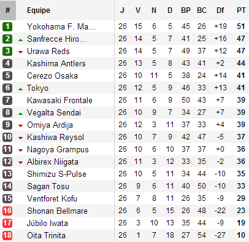Click the green up arrow beside Vegalta Sendai
This screenshot has height=242, width=249.
(x=20, y=114)
